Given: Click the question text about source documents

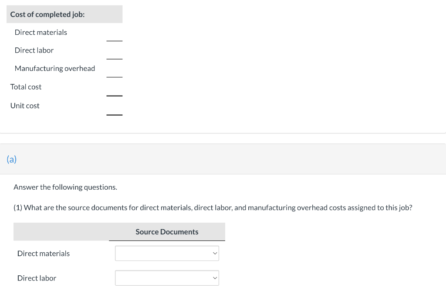Looking at the screenshot, I should 213,207.
